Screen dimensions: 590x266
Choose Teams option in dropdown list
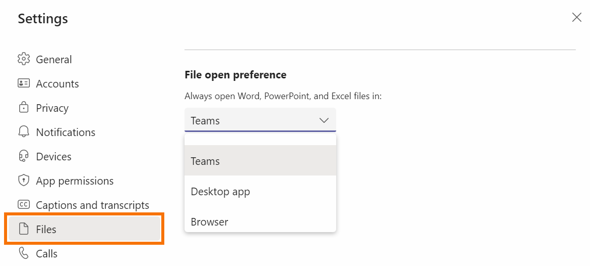[x=260, y=161]
